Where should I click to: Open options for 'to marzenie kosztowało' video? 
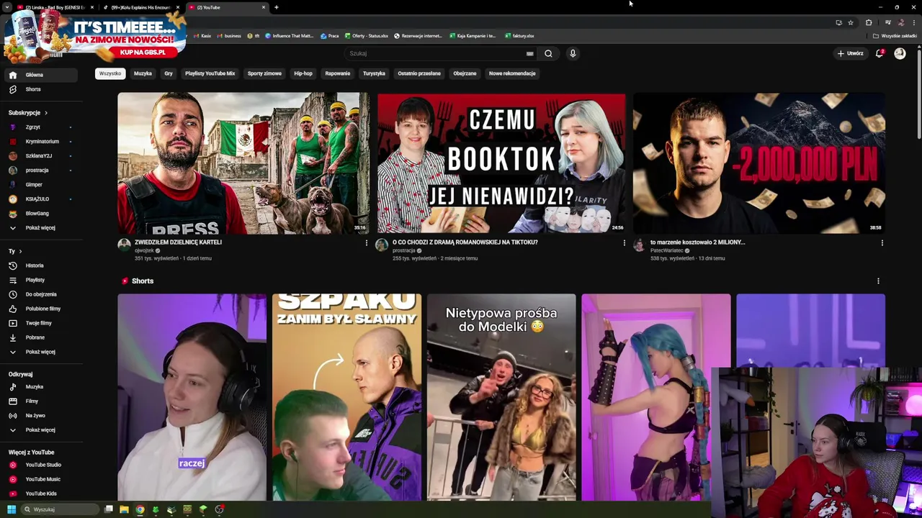tap(882, 243)
